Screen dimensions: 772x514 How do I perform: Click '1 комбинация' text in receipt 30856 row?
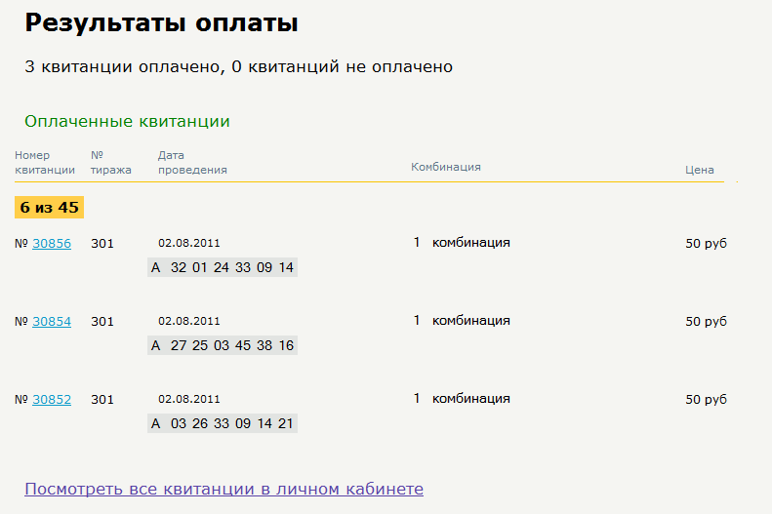click(x=462, y=243)
